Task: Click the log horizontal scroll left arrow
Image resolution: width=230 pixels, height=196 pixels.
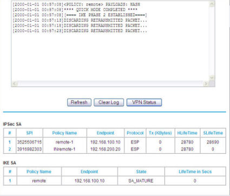Action: coord(15,83)
